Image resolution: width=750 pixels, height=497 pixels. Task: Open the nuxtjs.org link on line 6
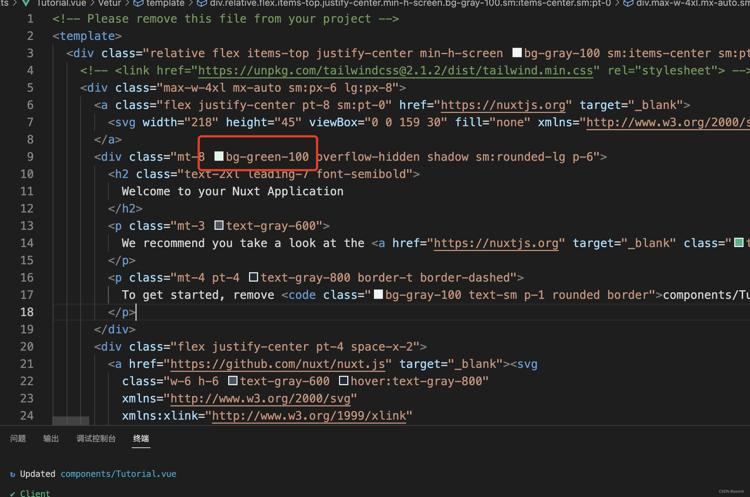click(x=503, y=105)
